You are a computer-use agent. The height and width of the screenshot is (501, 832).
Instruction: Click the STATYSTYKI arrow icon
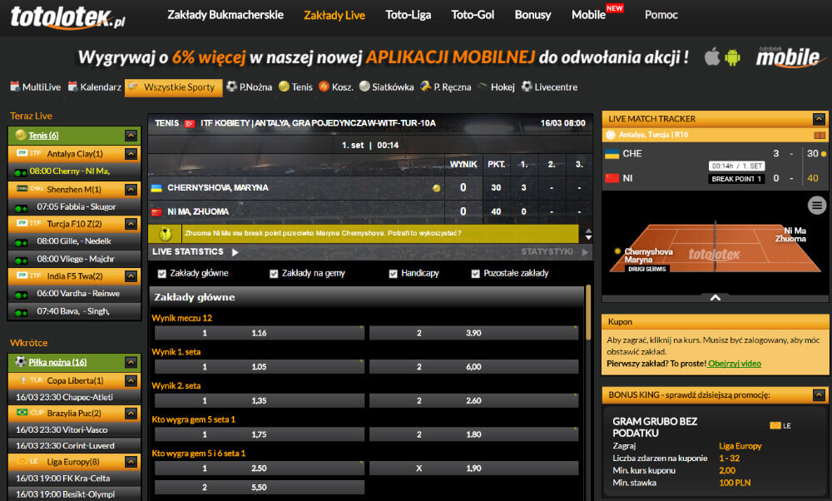point(585,252)
